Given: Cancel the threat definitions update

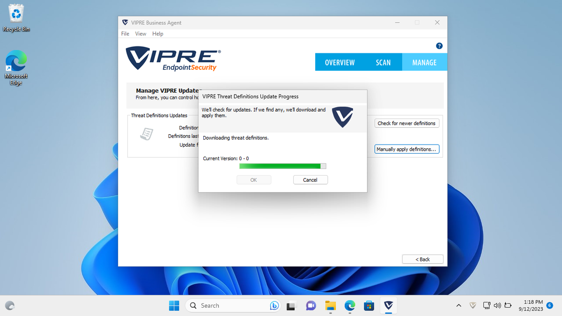Looking at the screenshot, I should tap(310, 179).
